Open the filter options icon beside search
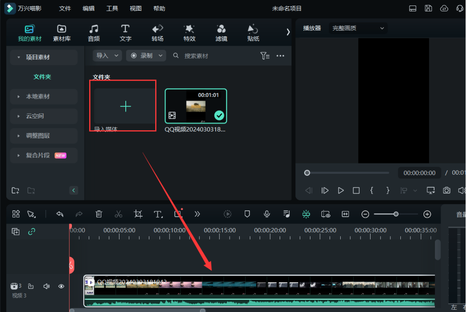The height and width of the screenshot is (312, 466). 265,56
